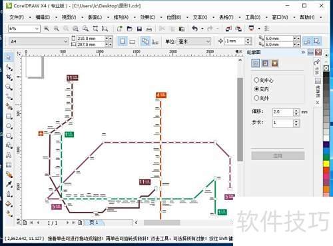Click the New document icon
333x246 pixels.
click(120, 29)
